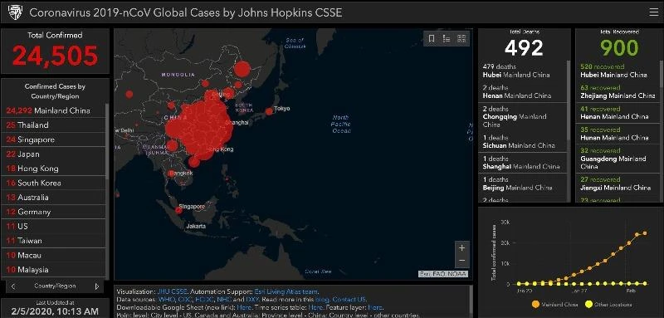Screen dimensions: 664x318
Task: Select Singapore row in confirmed cases list
Action: (x=53, y=139)
